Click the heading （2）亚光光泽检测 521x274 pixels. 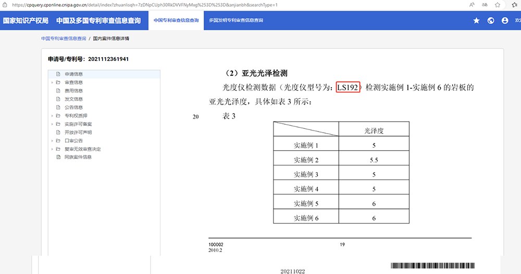pos(256,73)
